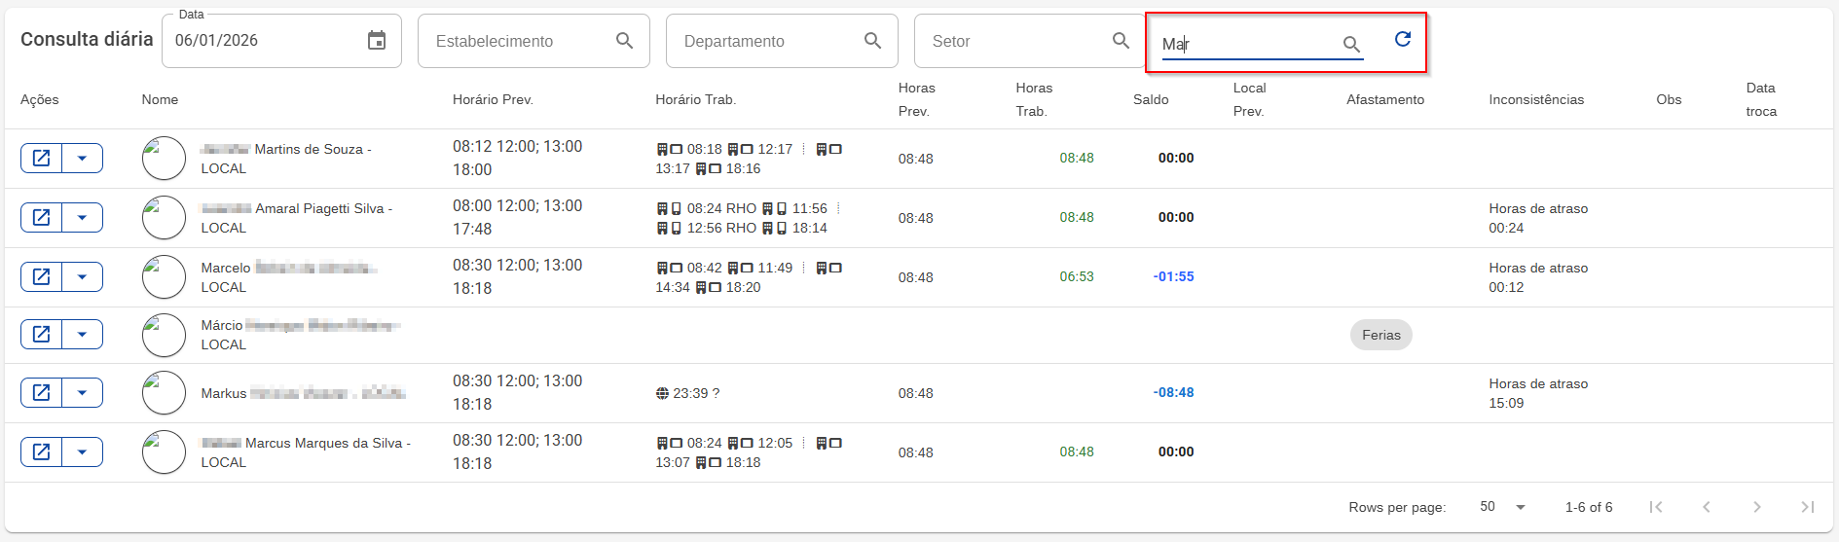Viewport: 1839px width, 542px height.
Task: Open details for the Marcus Marques da Silva row
Action: pos(41,452)
